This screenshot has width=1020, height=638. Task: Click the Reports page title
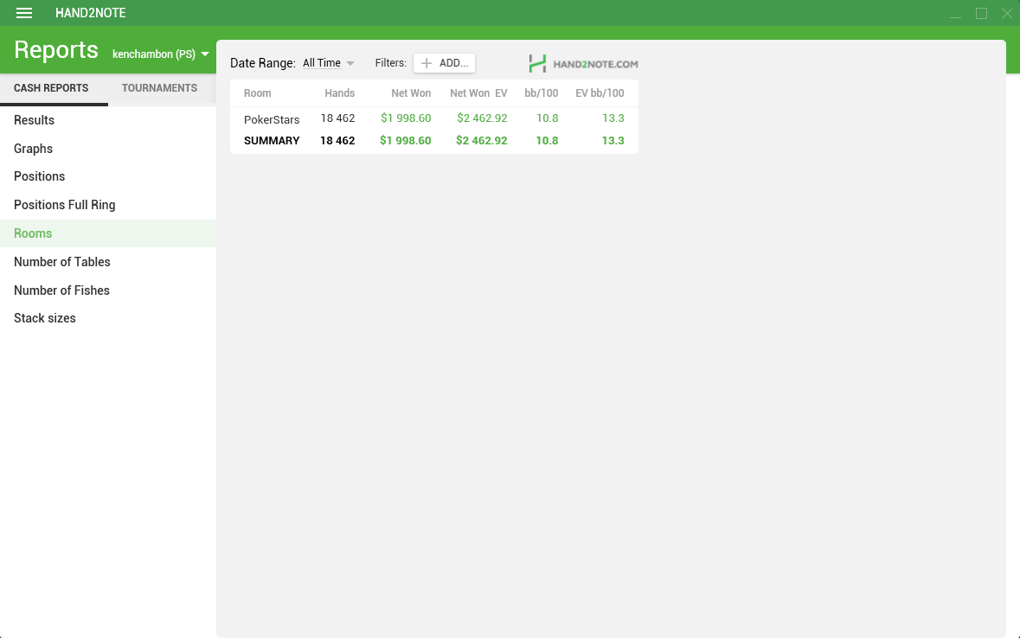pos(56,50)
